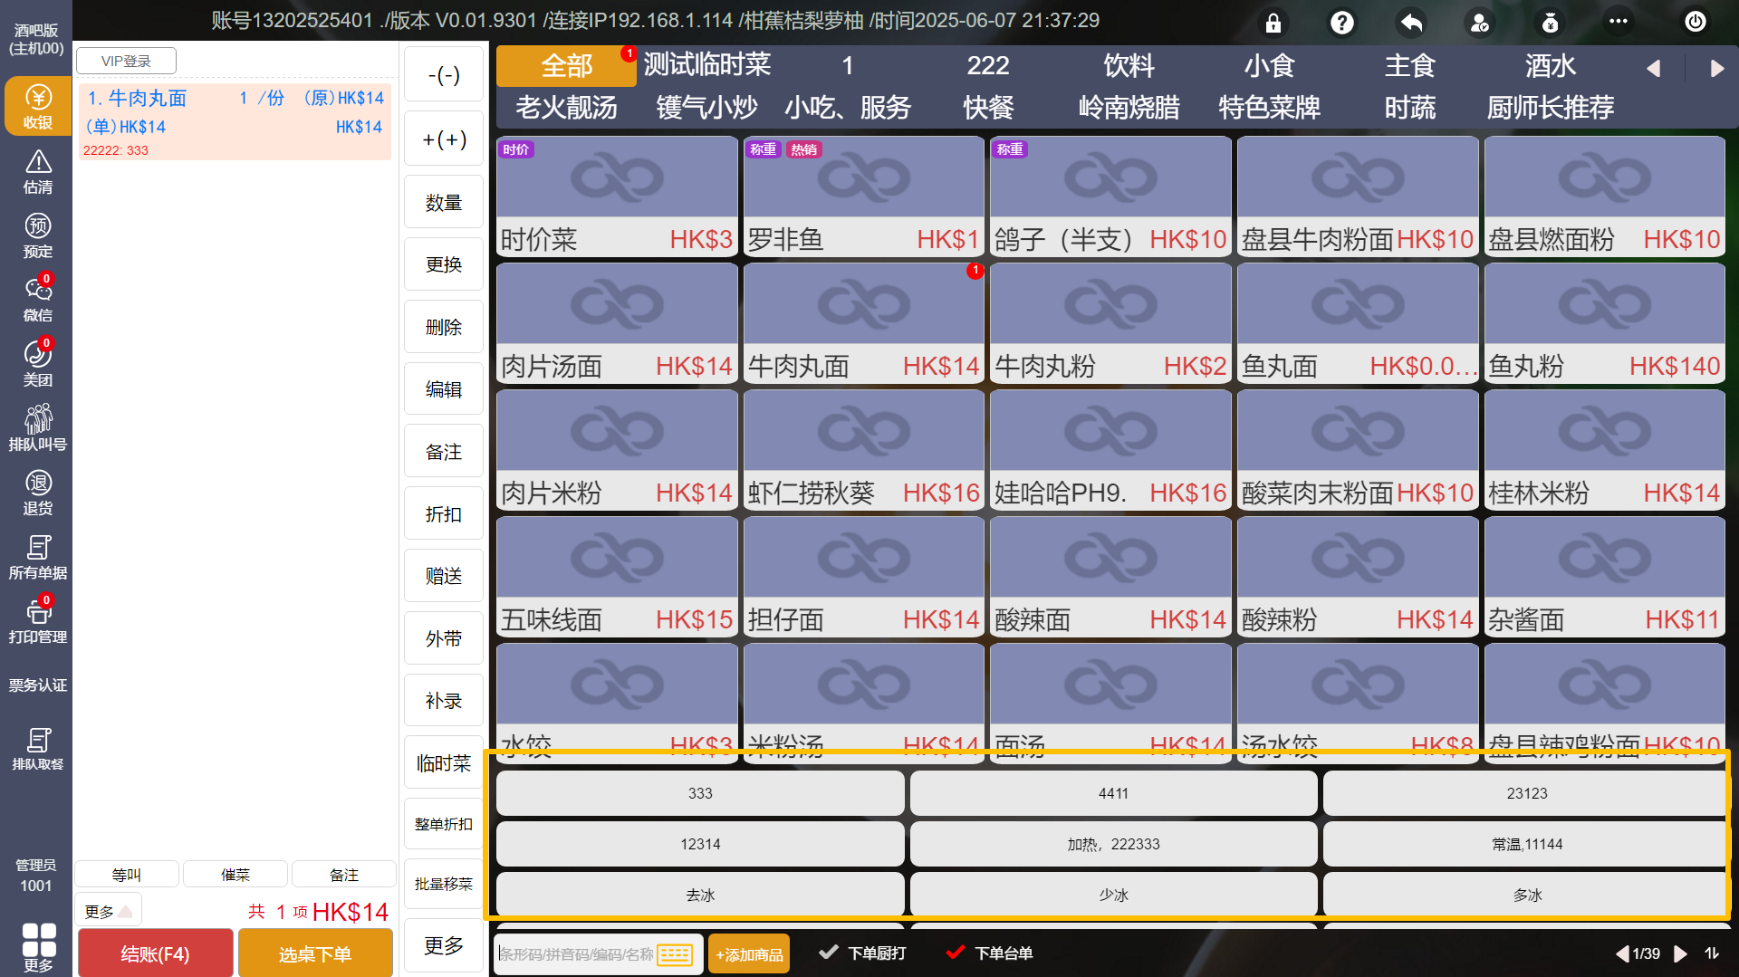Image resolution: width=1739 pixels, height=977 pixels.
Task: Switch to the 饮料 category tab
Action: pyautogui.click(x=1129, y=65)
